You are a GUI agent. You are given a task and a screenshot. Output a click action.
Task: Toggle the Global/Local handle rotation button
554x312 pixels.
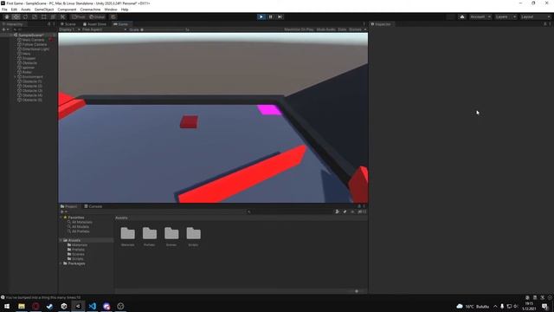(x=97, y=16)
